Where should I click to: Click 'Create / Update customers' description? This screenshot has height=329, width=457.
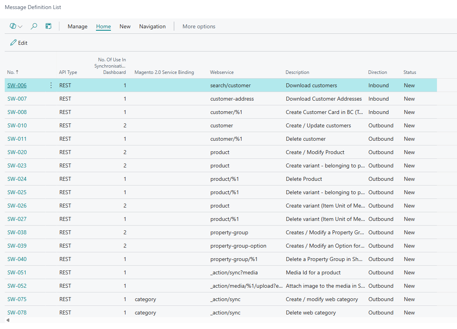(x=318, y=126)
